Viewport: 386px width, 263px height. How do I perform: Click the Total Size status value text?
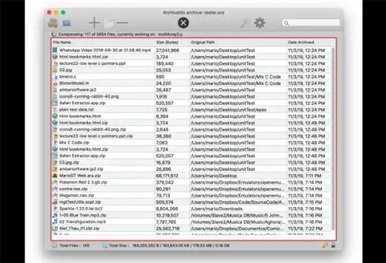click(x=181, y=245)
